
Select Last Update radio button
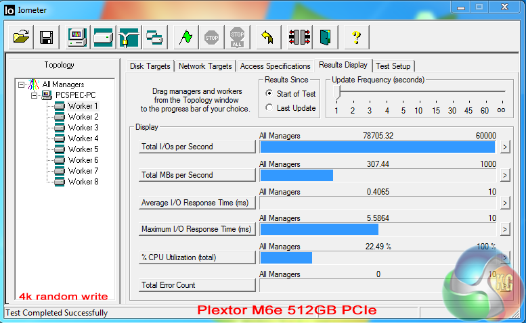click(269, 107)
